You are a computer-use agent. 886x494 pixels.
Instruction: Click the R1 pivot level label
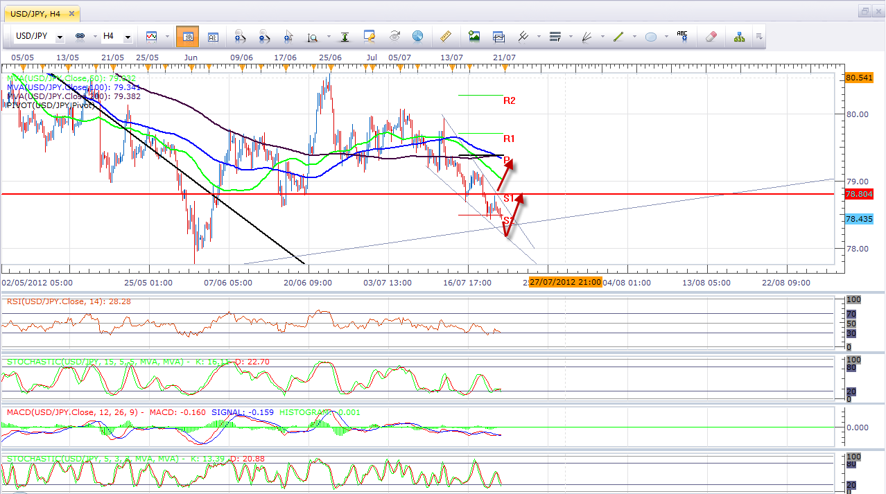coord(509,139)
